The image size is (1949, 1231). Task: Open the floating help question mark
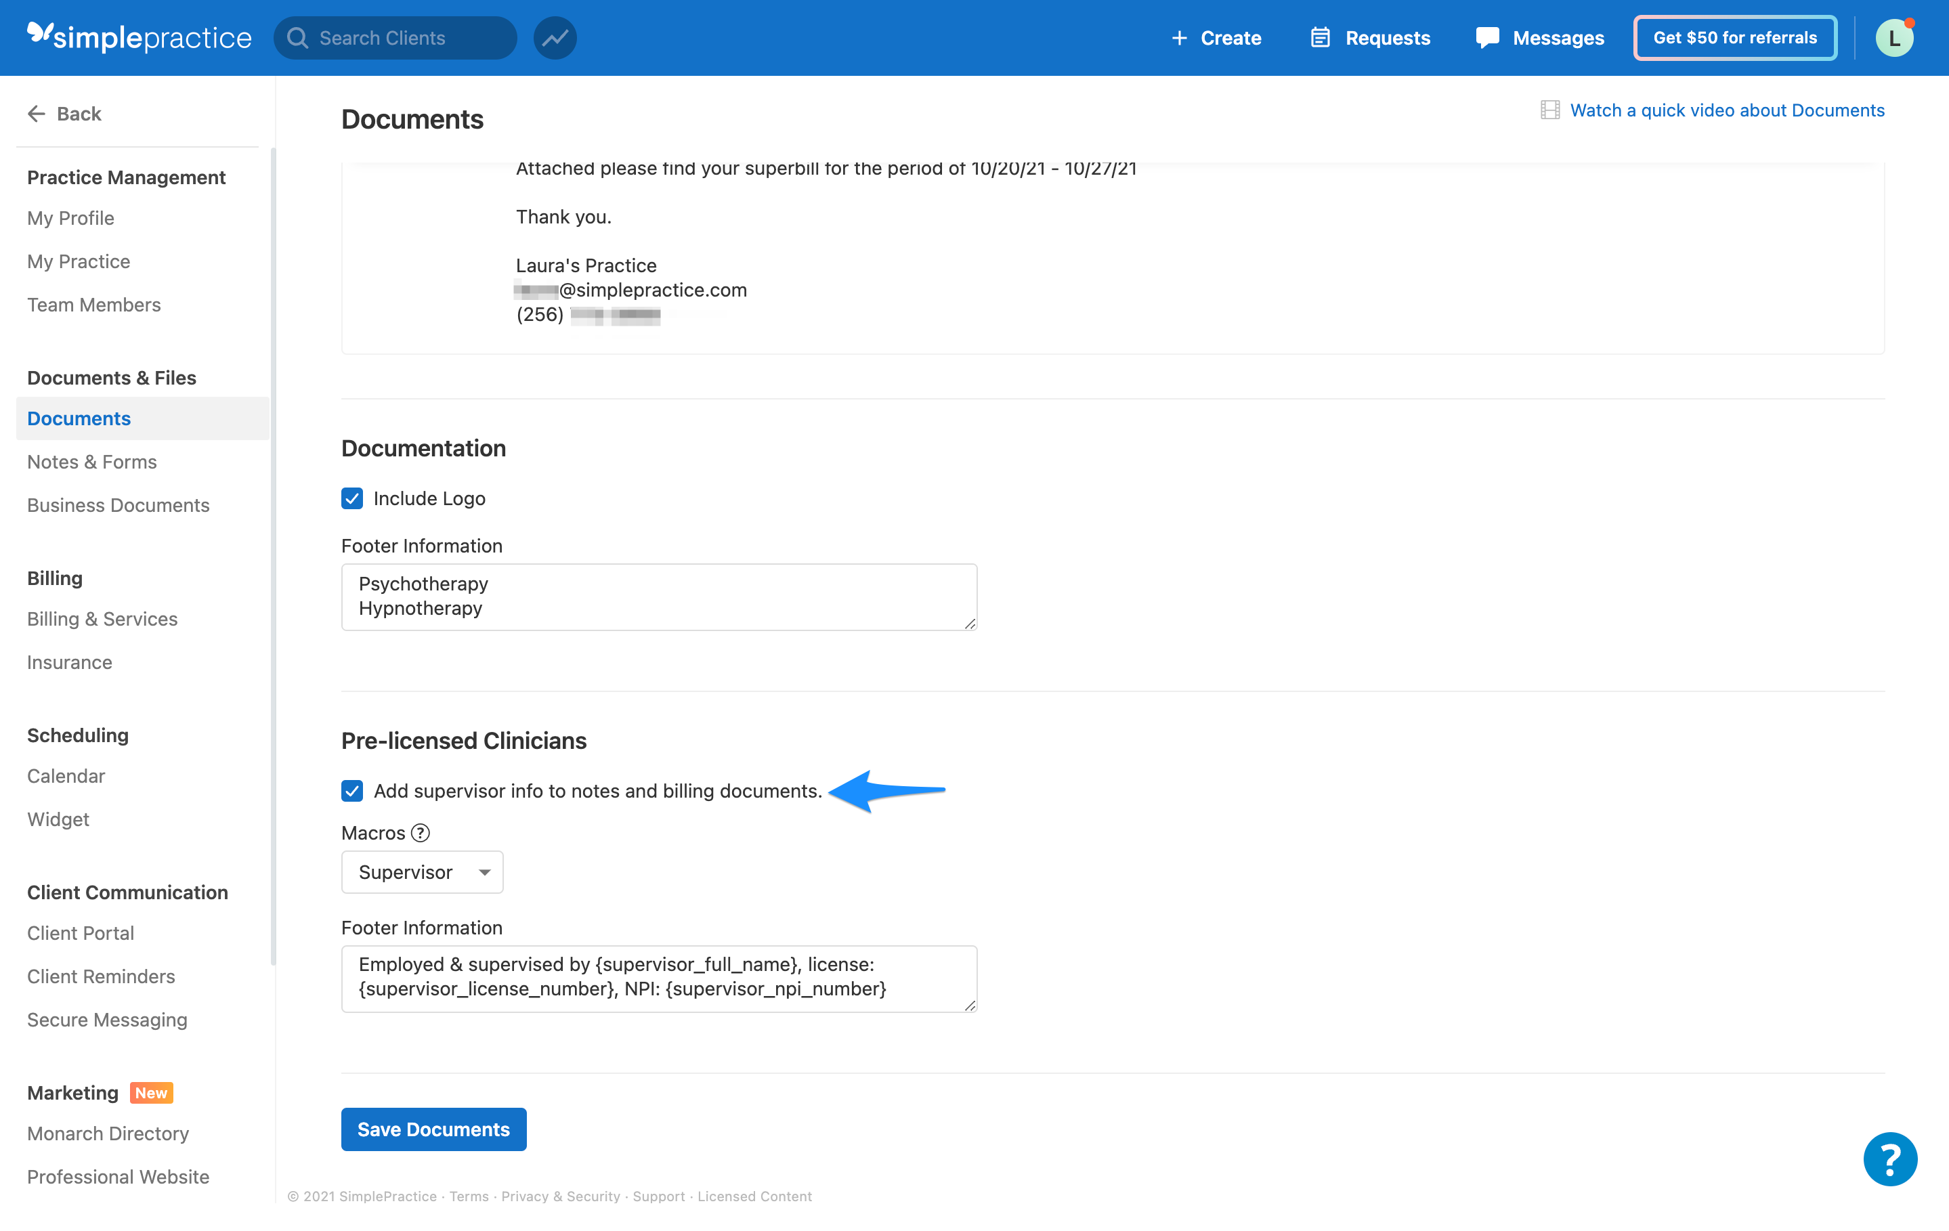coord(1890,1159)
